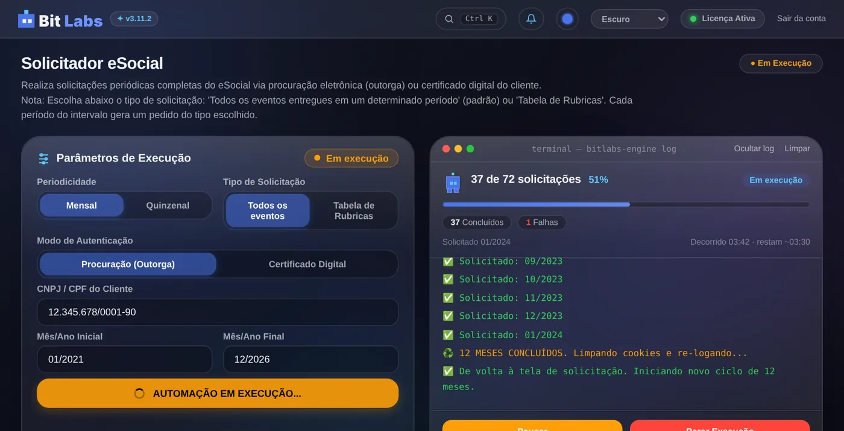Screen dimensions: 844x431
Task: Choose Procuração (Outorga) authentication mode
Action: pos(128,264)
